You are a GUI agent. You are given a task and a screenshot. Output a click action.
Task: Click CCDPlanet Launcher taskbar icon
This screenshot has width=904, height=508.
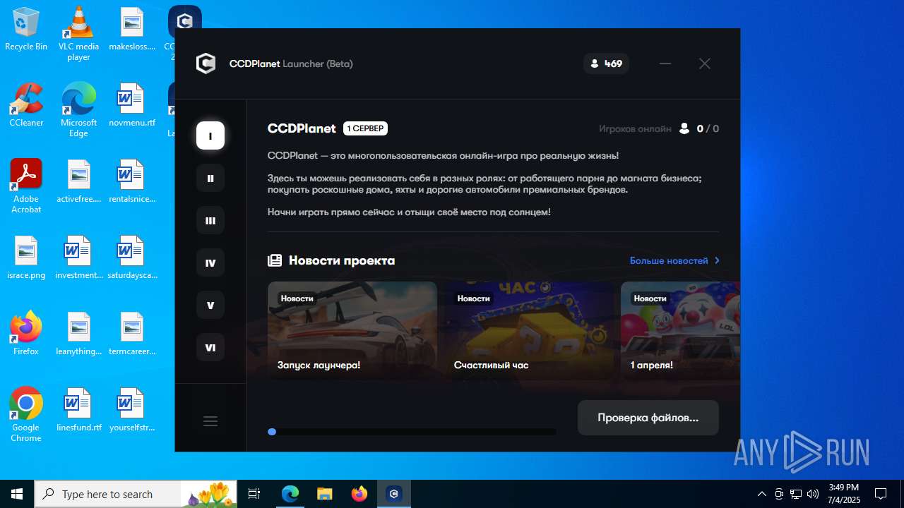pyautogui.click(x=394, y=494)
